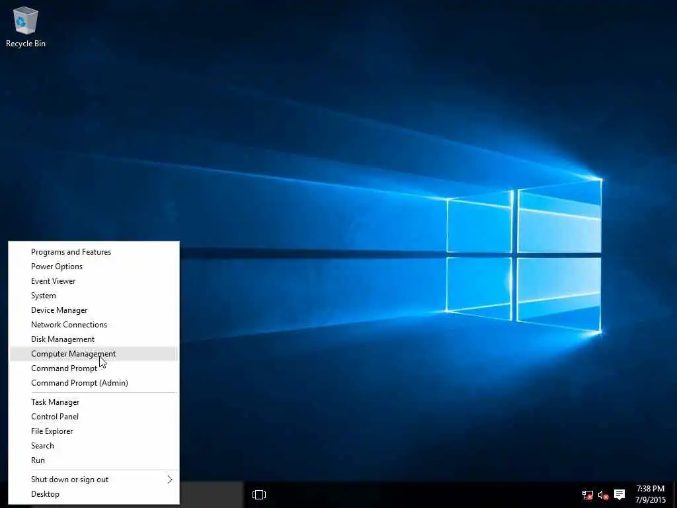Click the Show desktop strip at taskbar edge
Screen dimensions: 677x508
(674, 495)
